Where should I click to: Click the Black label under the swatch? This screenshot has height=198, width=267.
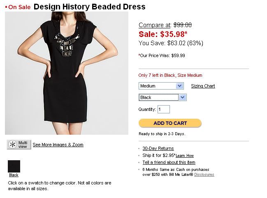[14, 175]
